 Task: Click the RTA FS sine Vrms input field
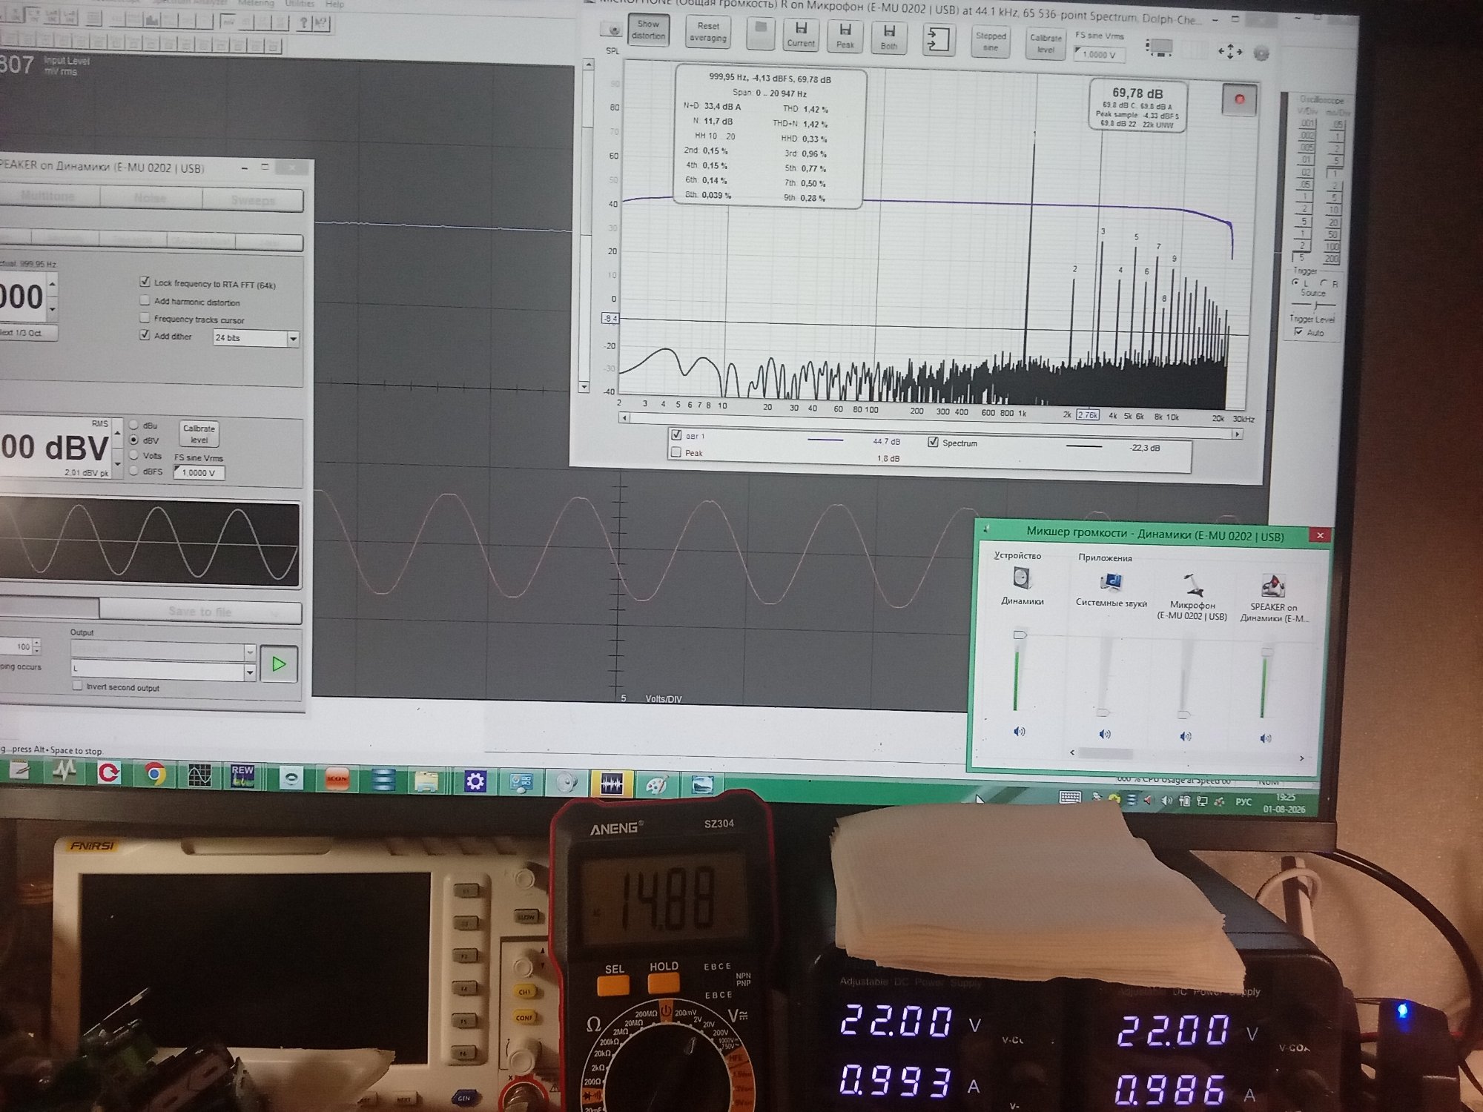1099,54
